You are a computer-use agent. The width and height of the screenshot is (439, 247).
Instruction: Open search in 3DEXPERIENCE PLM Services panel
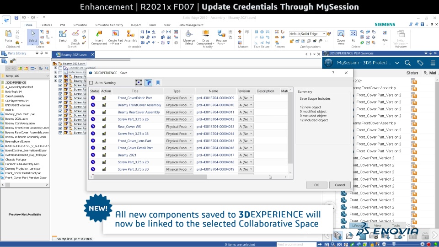(x=407, y=63)
